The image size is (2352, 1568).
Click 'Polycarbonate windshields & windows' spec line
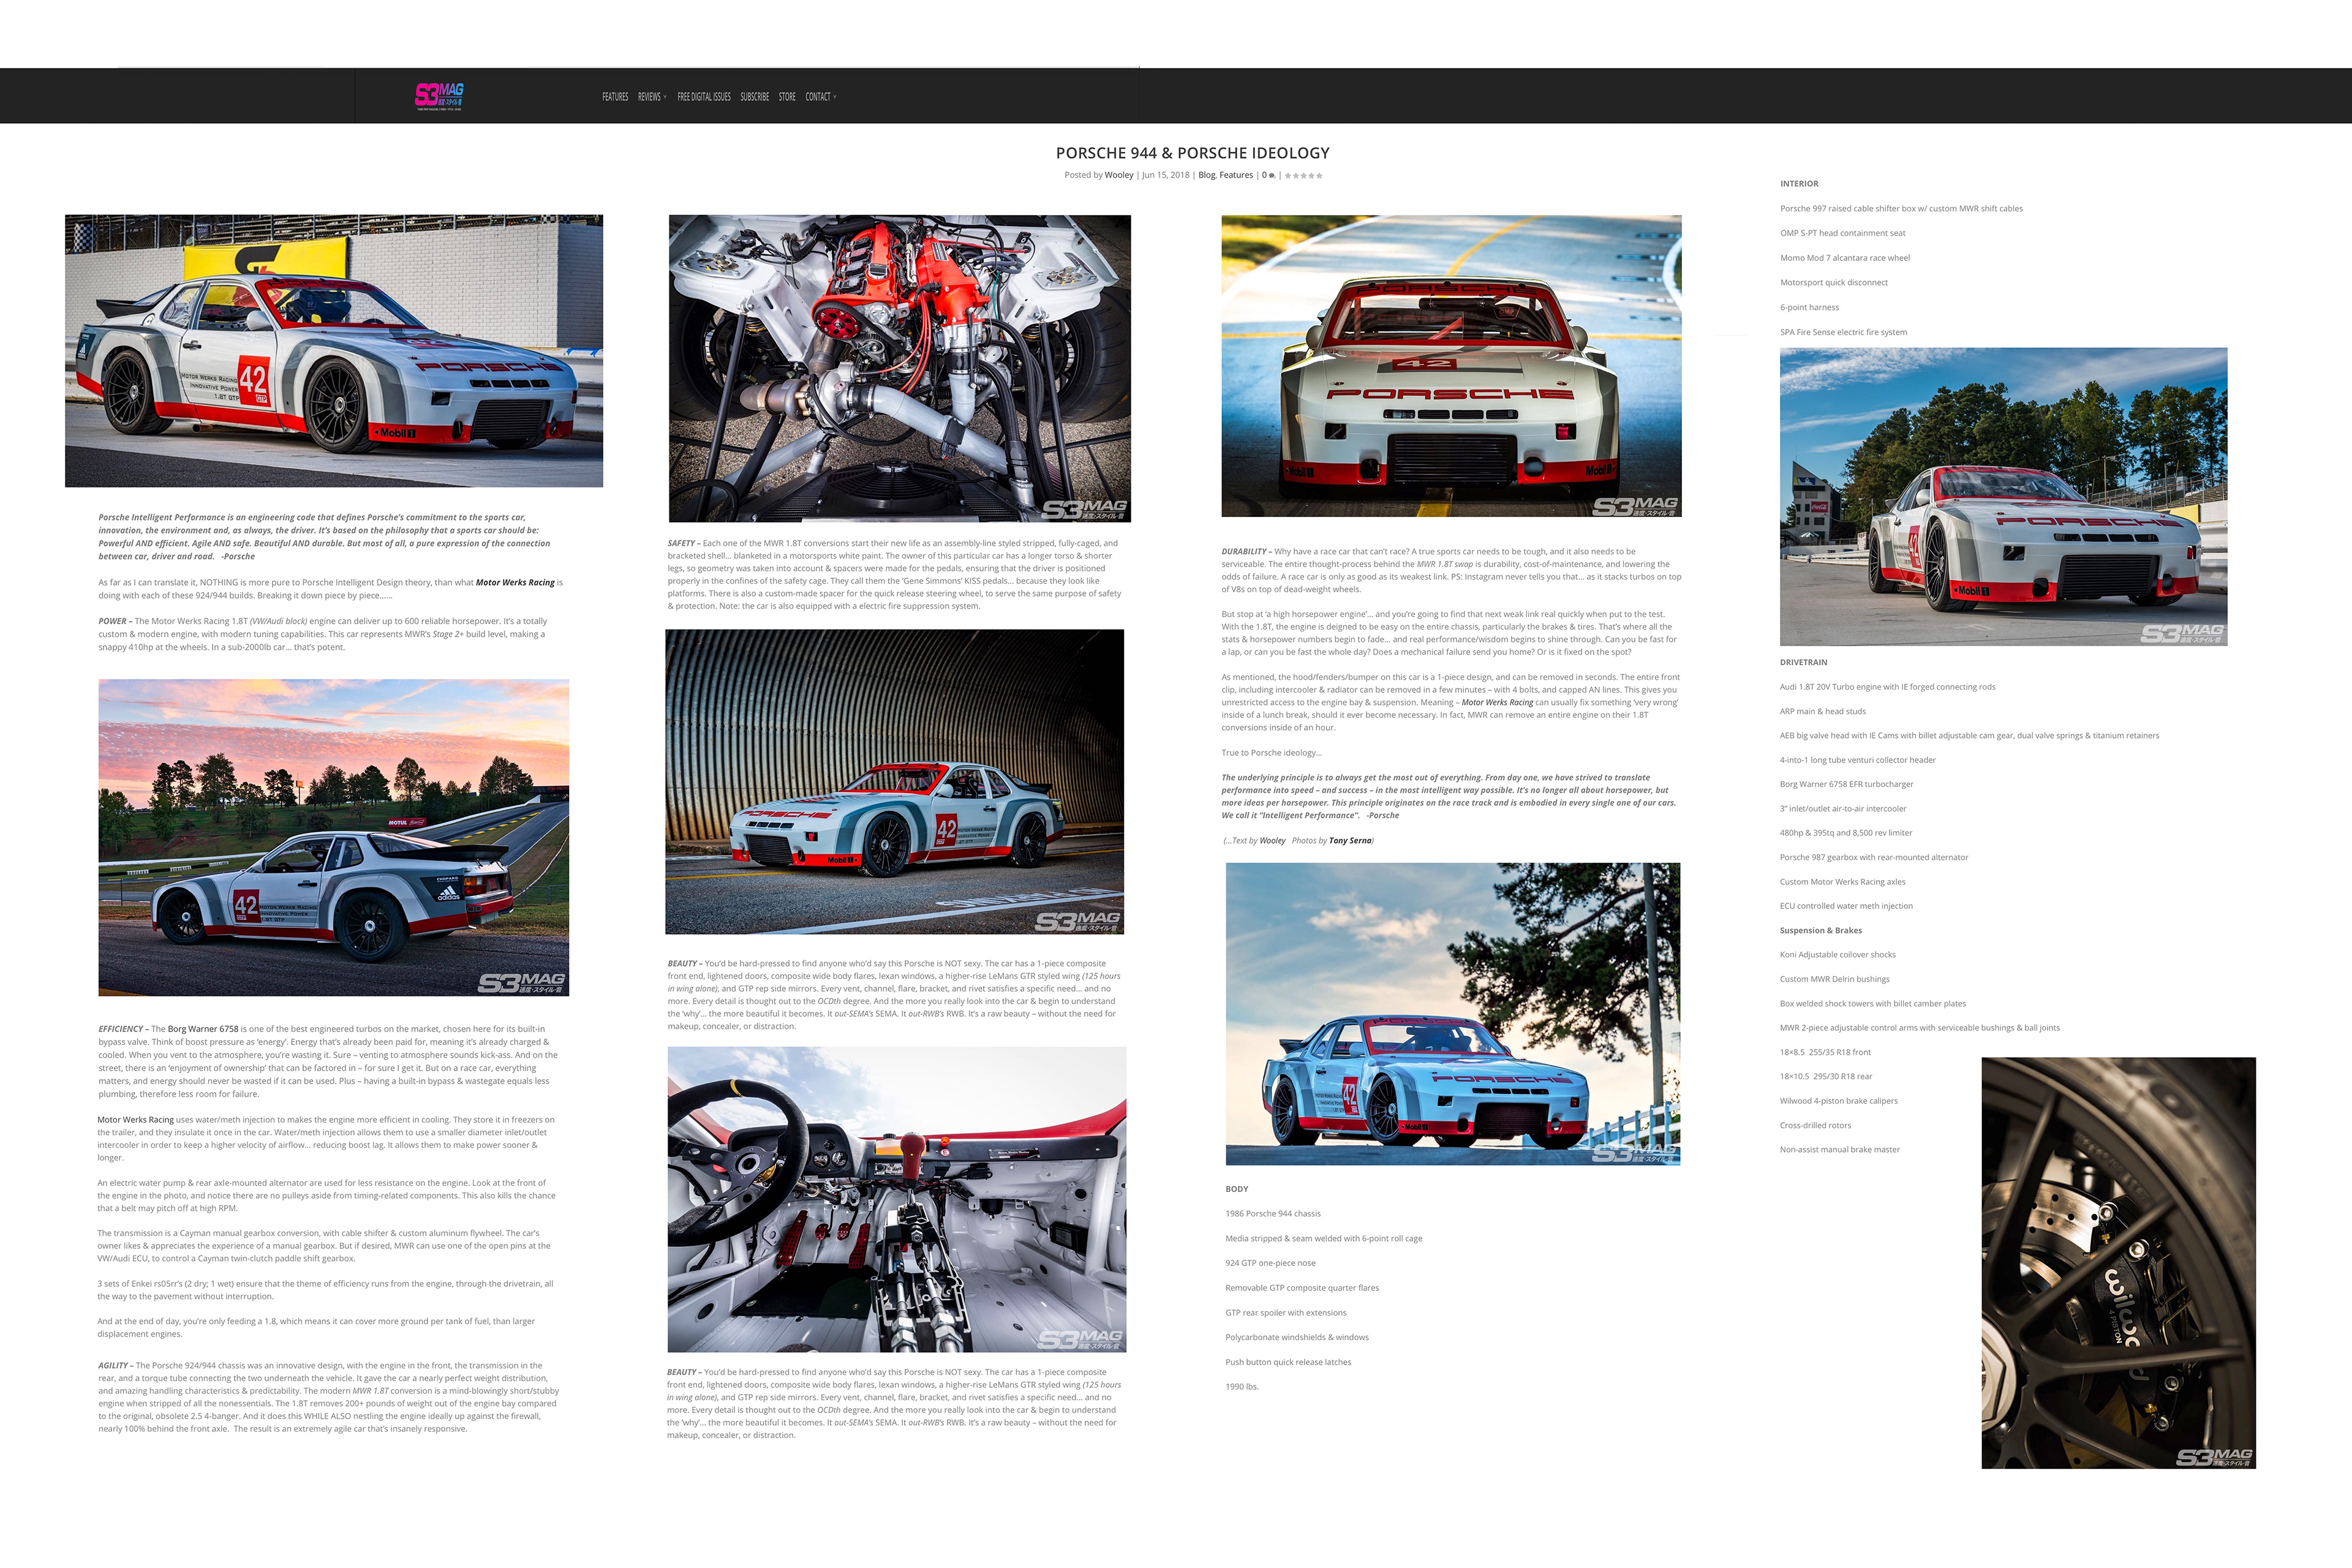[x=1297, y=1338]
